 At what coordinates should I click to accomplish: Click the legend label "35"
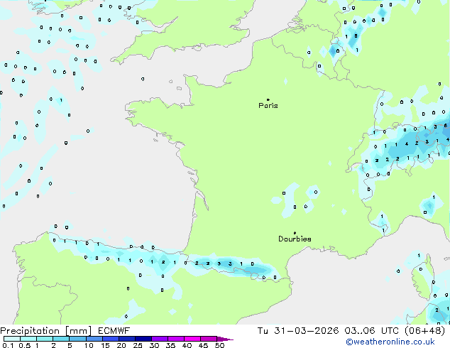point(170,345)
